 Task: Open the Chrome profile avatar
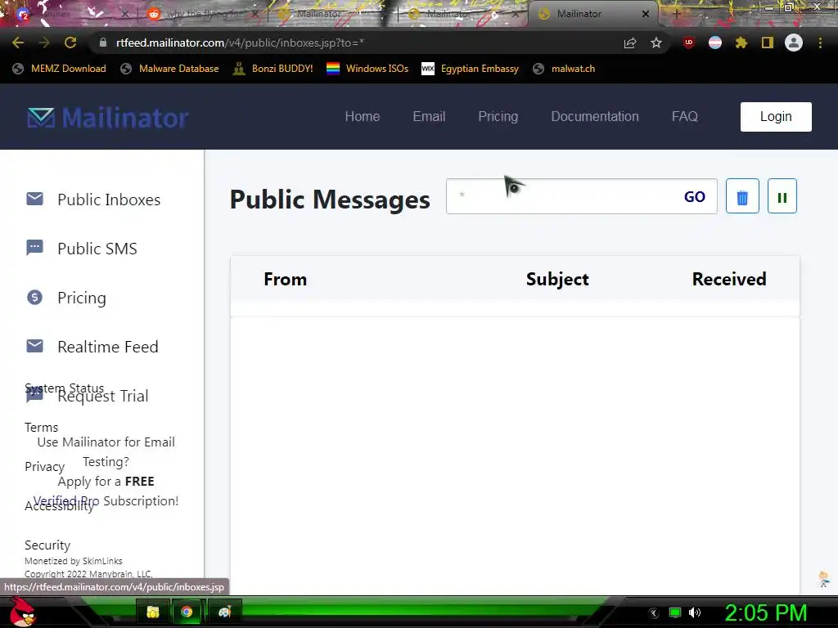[x=794, y=43]
